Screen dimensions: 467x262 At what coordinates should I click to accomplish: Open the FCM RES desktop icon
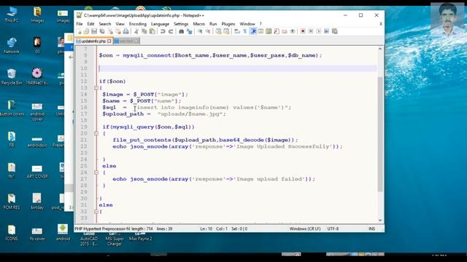click(12, 202)
